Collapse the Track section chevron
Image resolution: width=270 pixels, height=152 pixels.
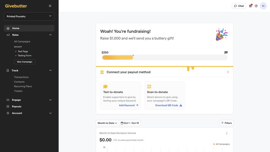click(50, 70)
